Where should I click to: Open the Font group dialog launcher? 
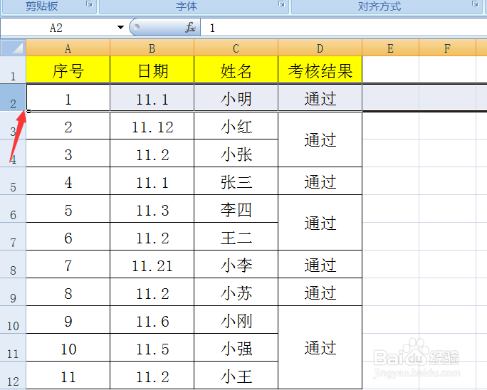coord(282,4)
